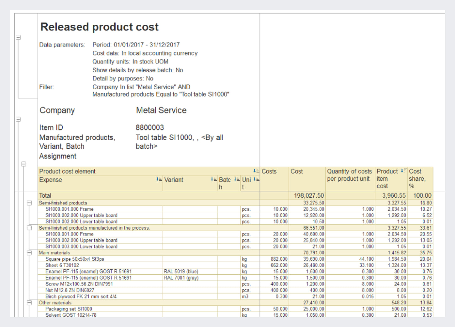Click sort icon in Variant column header
Image resolution: width=455 pixels, height=327 pixels.
(x=213, y=179)
